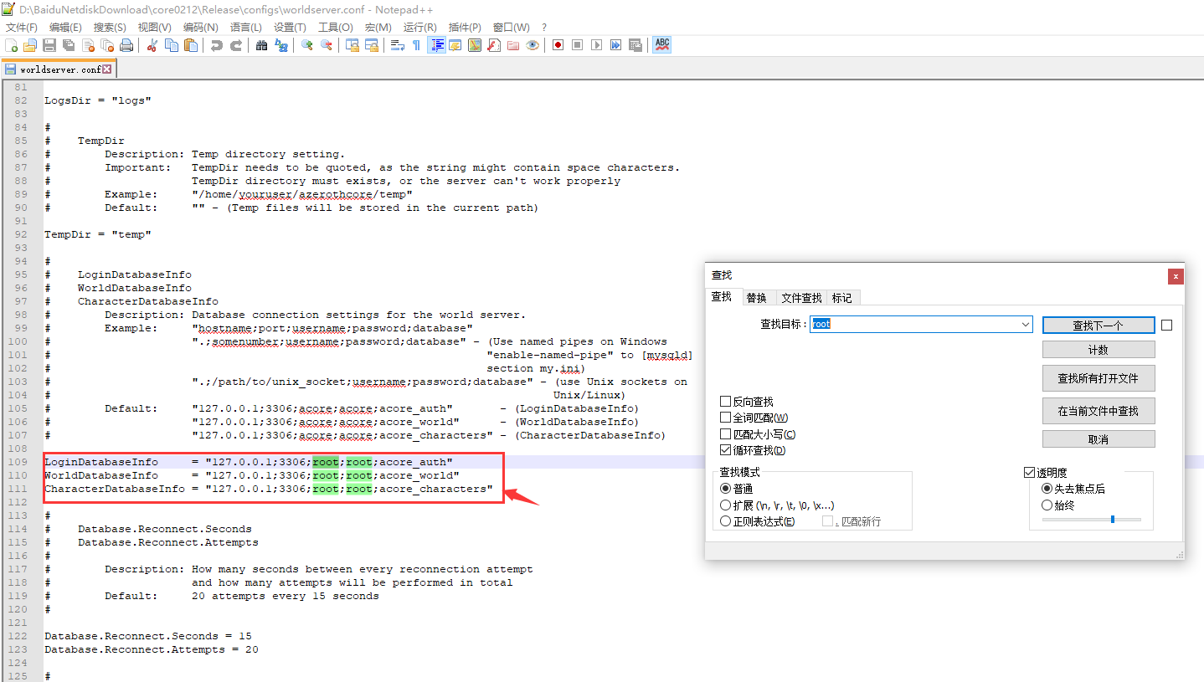Enable the 匹配大小写 checkbox
This screenshot has width=1204, height=682.
tap(726, 433)
